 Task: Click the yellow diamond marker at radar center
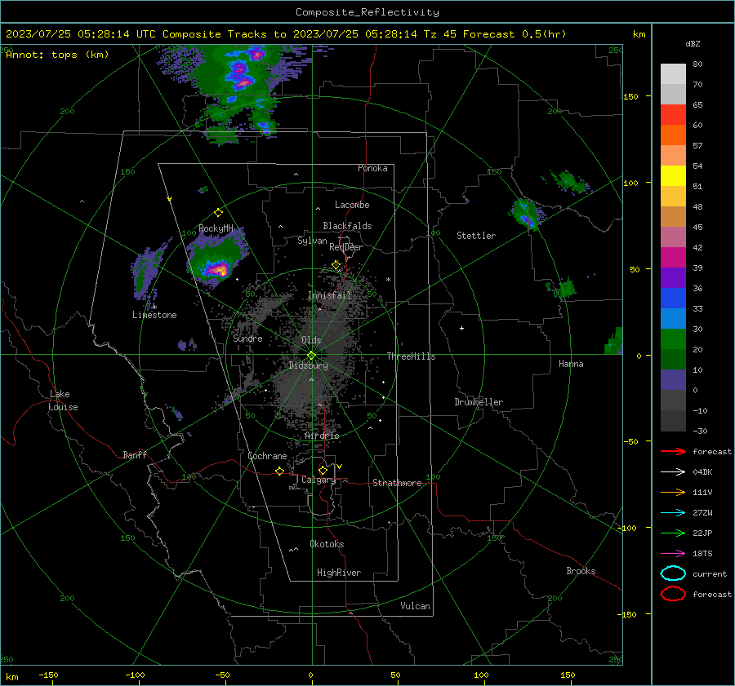point(311,355)
